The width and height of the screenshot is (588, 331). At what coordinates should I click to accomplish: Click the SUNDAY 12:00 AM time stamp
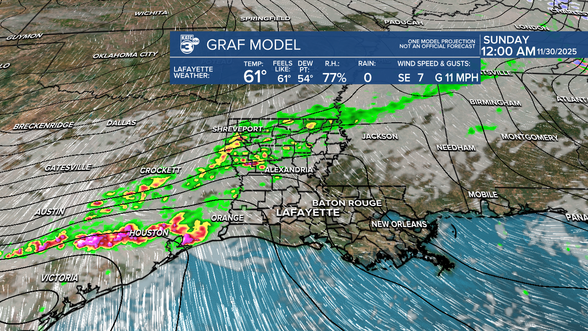(508, 46)
